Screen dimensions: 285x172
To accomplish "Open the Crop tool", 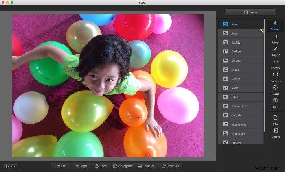I will [x=275, y=38].
